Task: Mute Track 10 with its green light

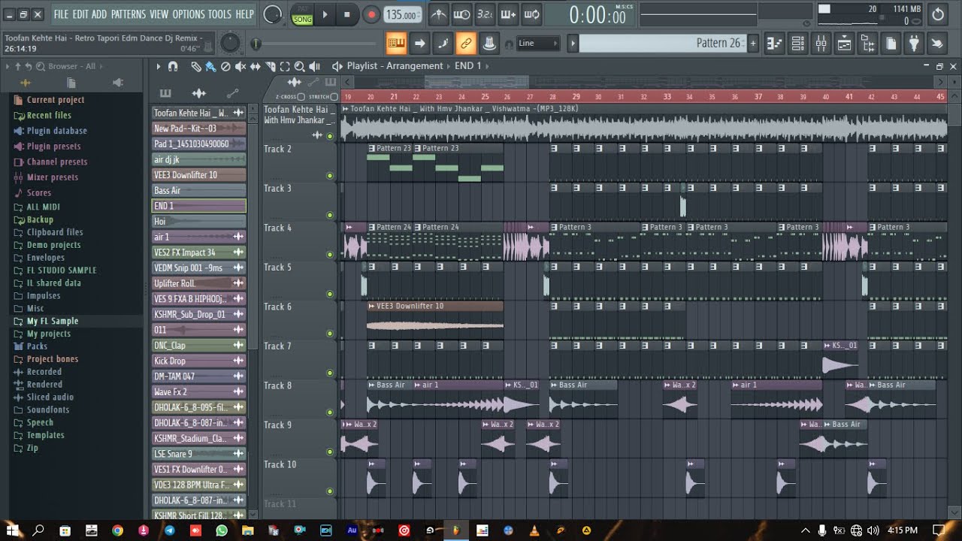Action: pyautogui.click(x=330, y=491)
